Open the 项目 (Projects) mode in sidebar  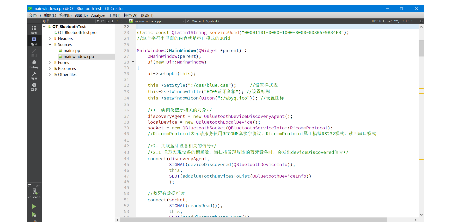[x=34, y=75]
